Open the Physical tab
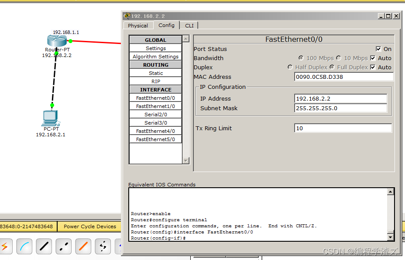 [x=138, y=26]
